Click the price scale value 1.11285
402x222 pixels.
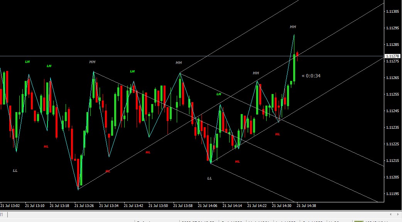[392, 45]
